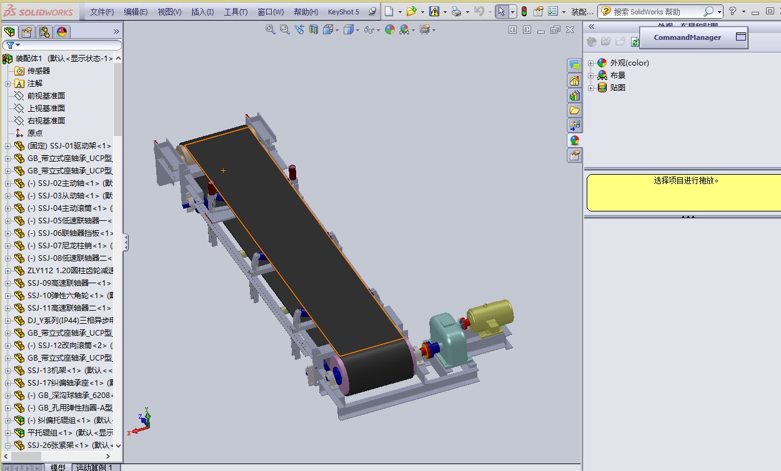781x471 pixels.
Task: Switch to 模型 bottom tab
Action: [x=57, y=467]
